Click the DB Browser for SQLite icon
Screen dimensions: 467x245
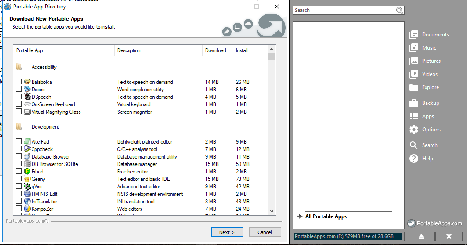[27, 164]
